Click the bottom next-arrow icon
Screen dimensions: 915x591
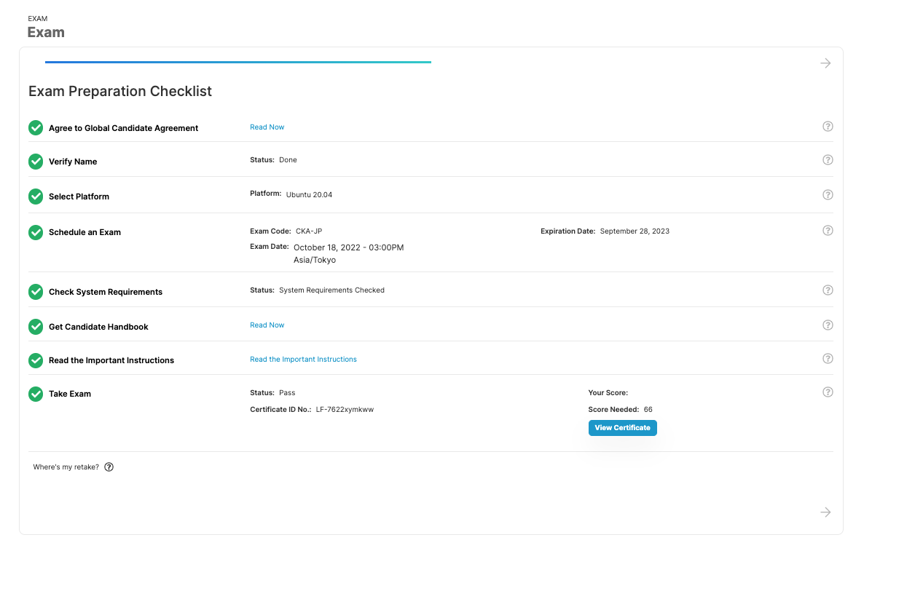pyautogui.click(x=825, y=512)
